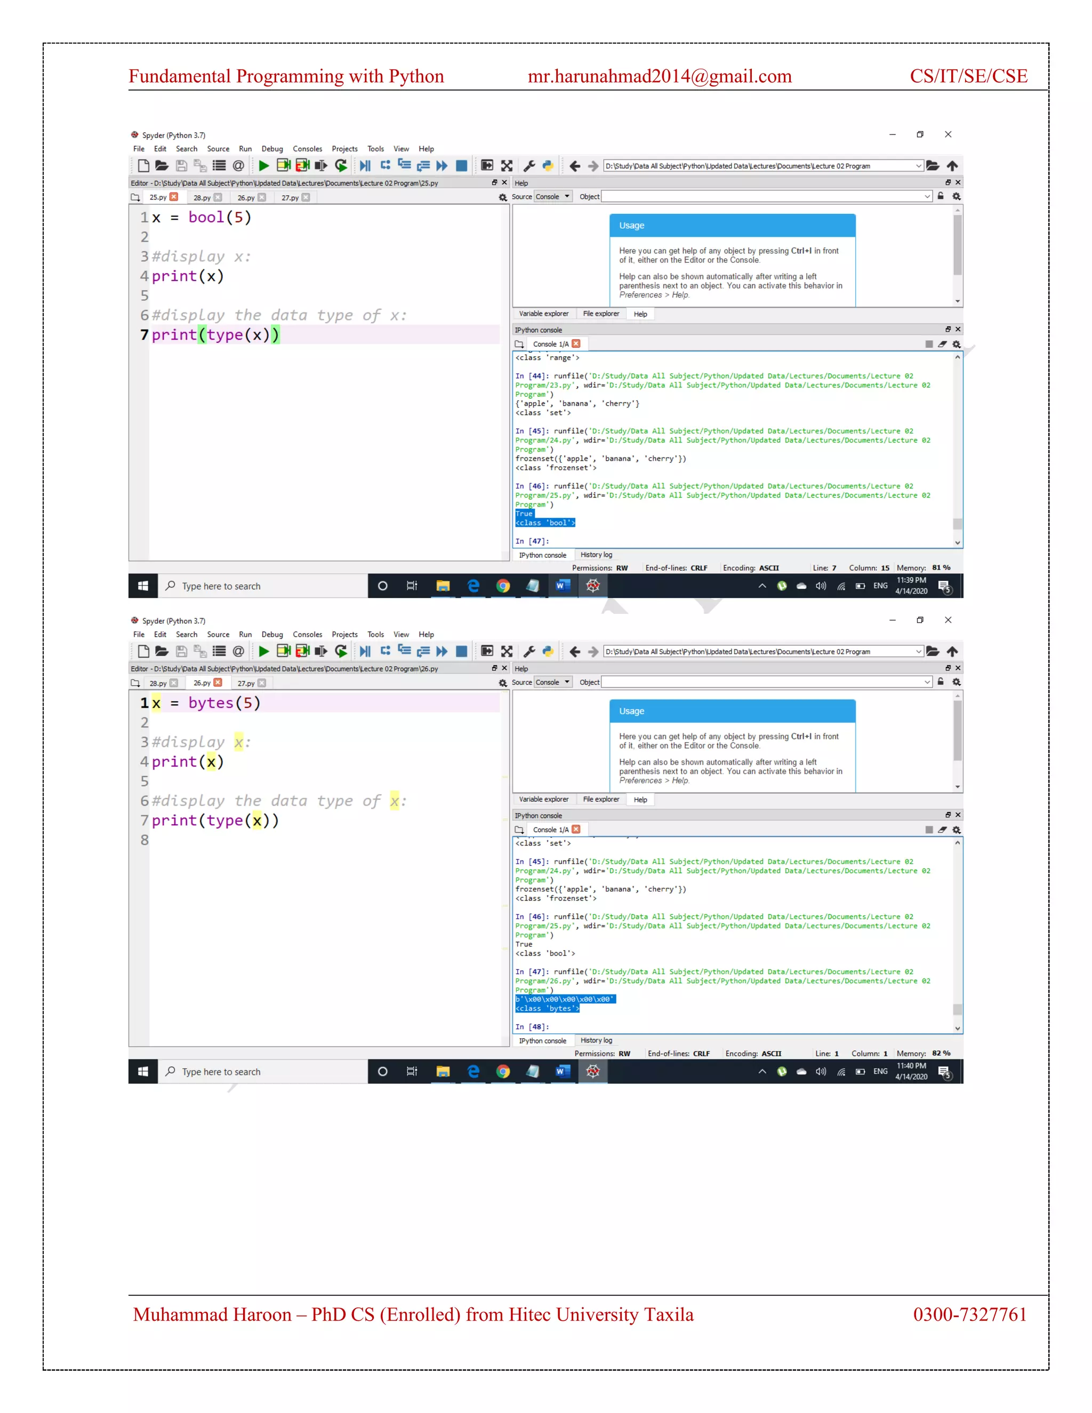1092x1413 pixels.
Task: Toggle maximize current pane icon in 25.py window
Action: (487, 166)
